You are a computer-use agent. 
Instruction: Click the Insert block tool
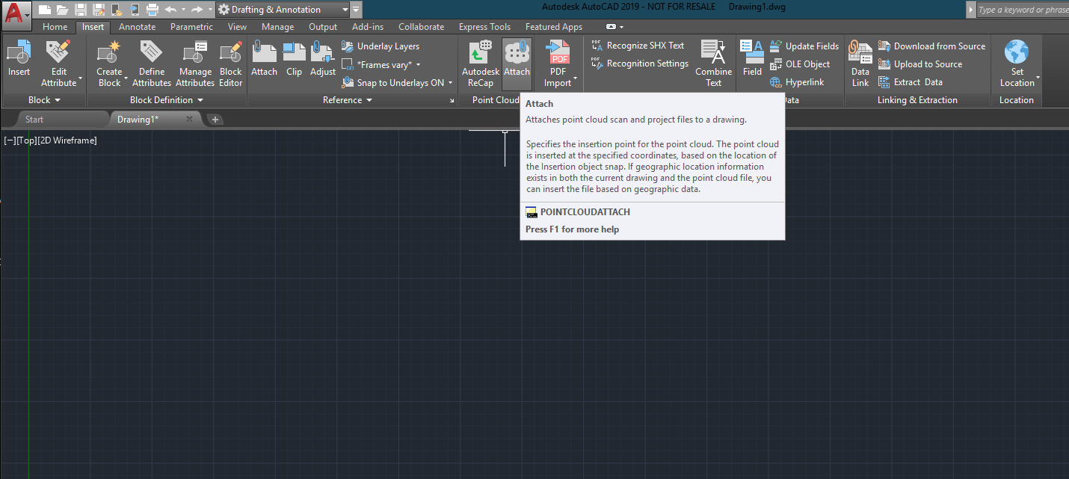pos(19,59)
